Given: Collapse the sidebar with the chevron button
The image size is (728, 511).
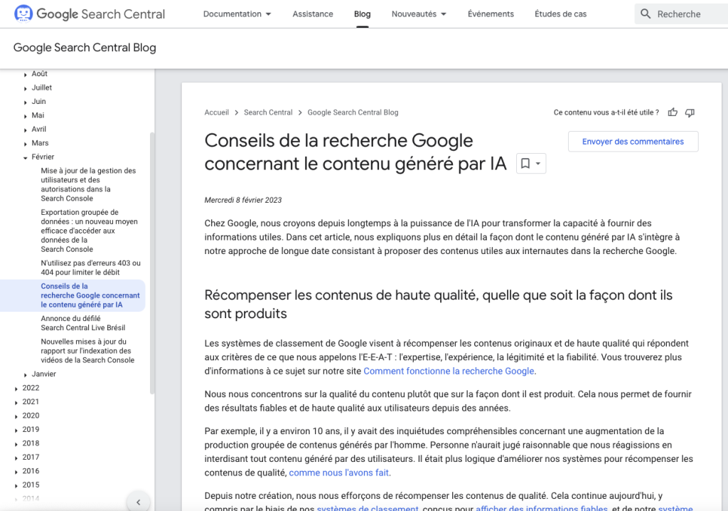Looking at the screenshot, I should (x=138, y=502).
